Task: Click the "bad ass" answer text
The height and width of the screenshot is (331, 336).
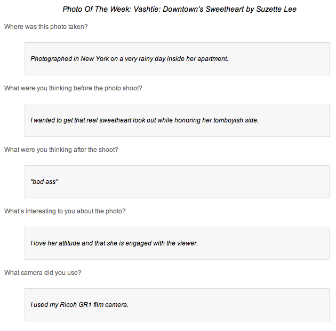Action: [x=44, y=182]
